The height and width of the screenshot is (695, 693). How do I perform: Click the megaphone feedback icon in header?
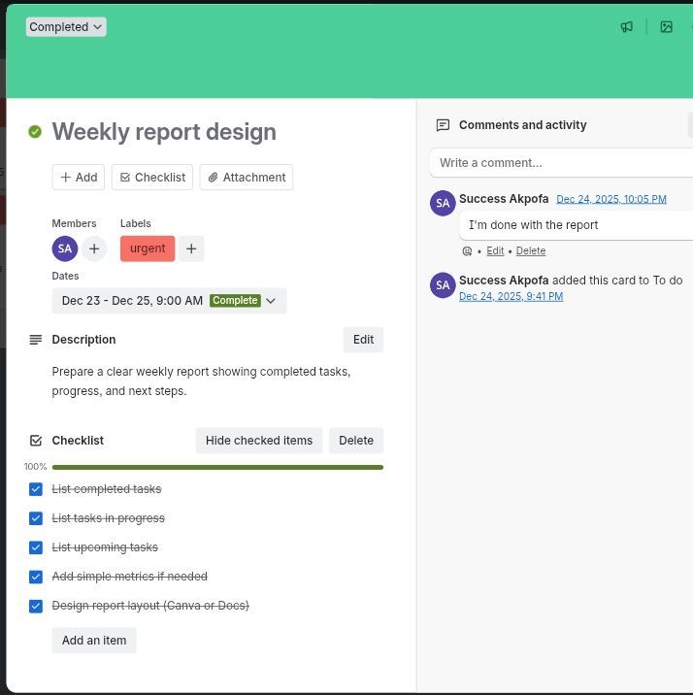(x=627, y=27)
